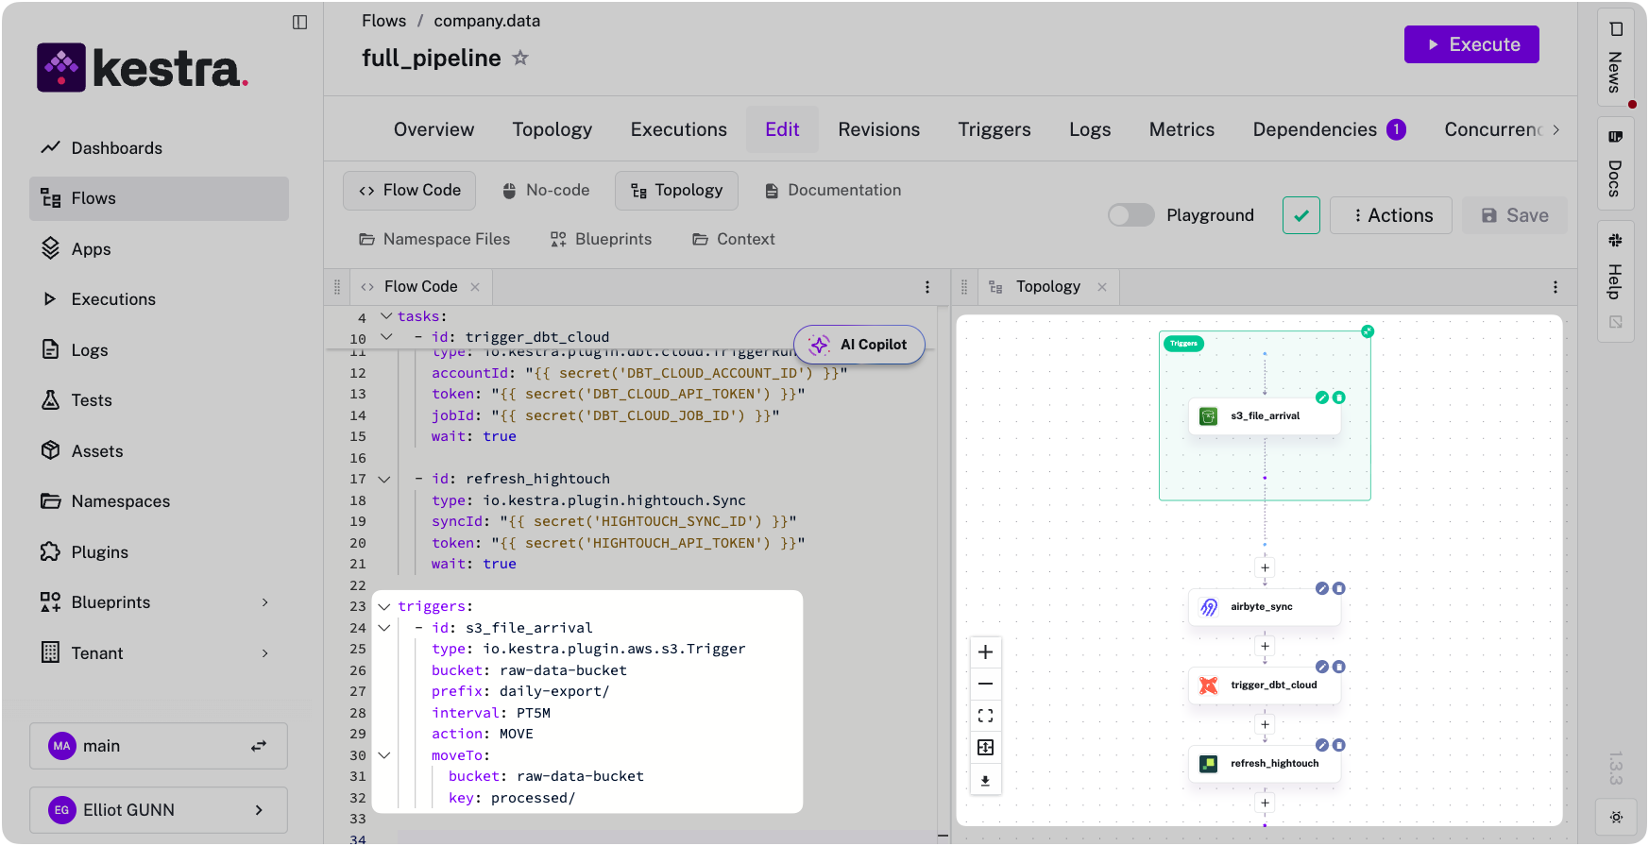Fit topology view to screen
The image size is (1649, 846).
(985, 716)
